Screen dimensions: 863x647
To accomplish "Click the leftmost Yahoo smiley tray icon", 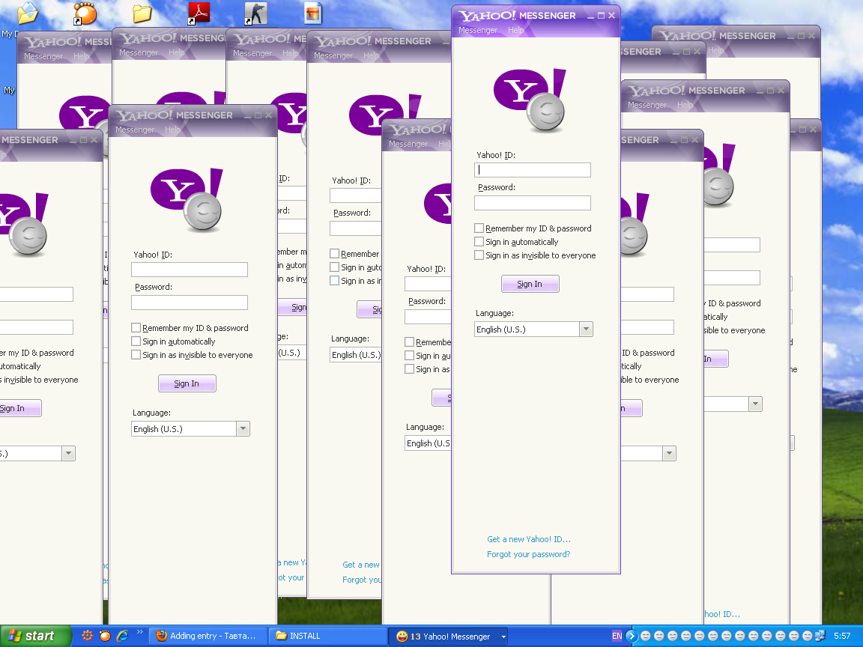I will 646,636.
